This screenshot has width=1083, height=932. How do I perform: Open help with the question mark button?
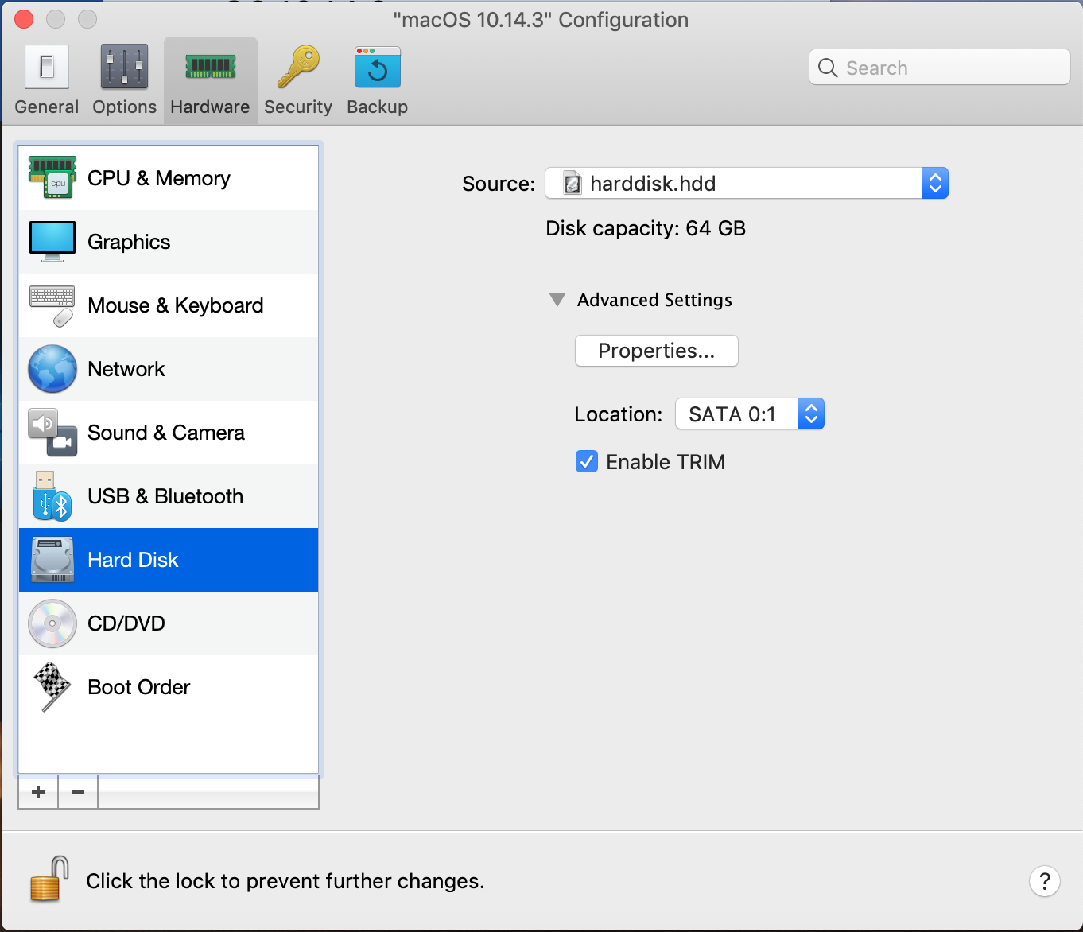click(1045, 881)
